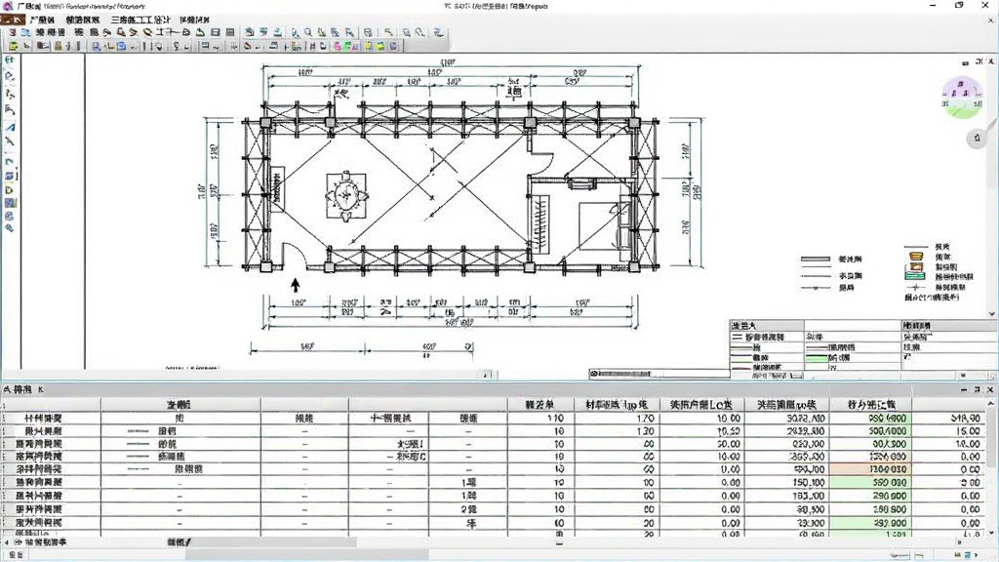
Task: Click the circular purple-green view compass widget
Action: 962,97
